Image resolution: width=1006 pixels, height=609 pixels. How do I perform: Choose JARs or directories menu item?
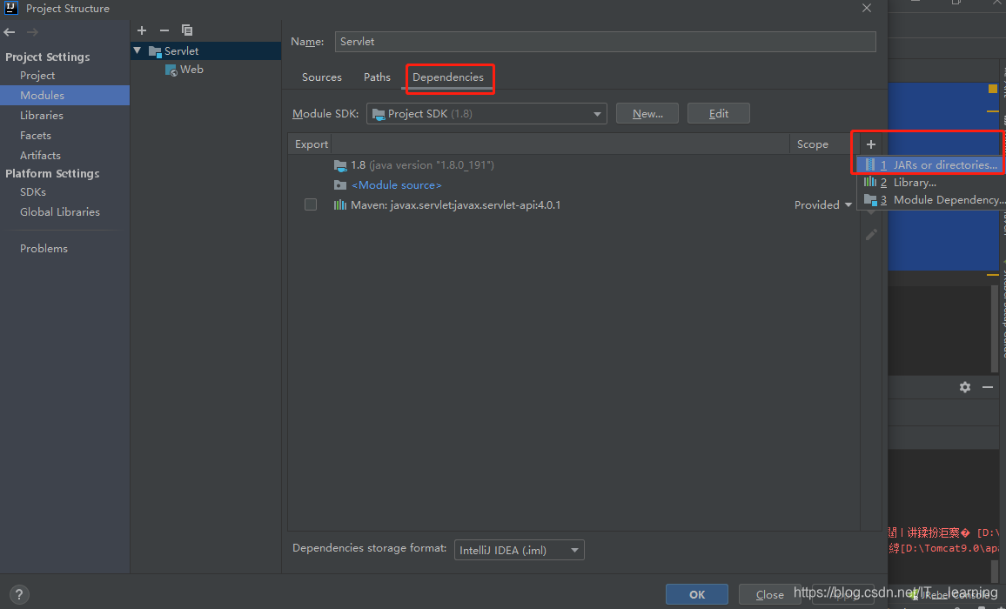[931, 165]
